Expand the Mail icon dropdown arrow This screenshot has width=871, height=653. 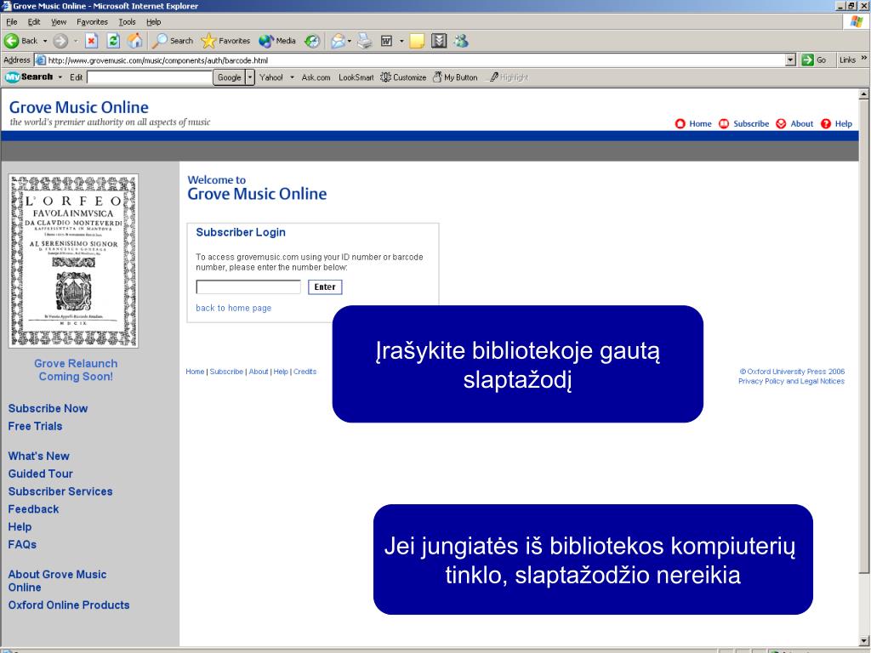pyautogui.click(x=350, y=41)
